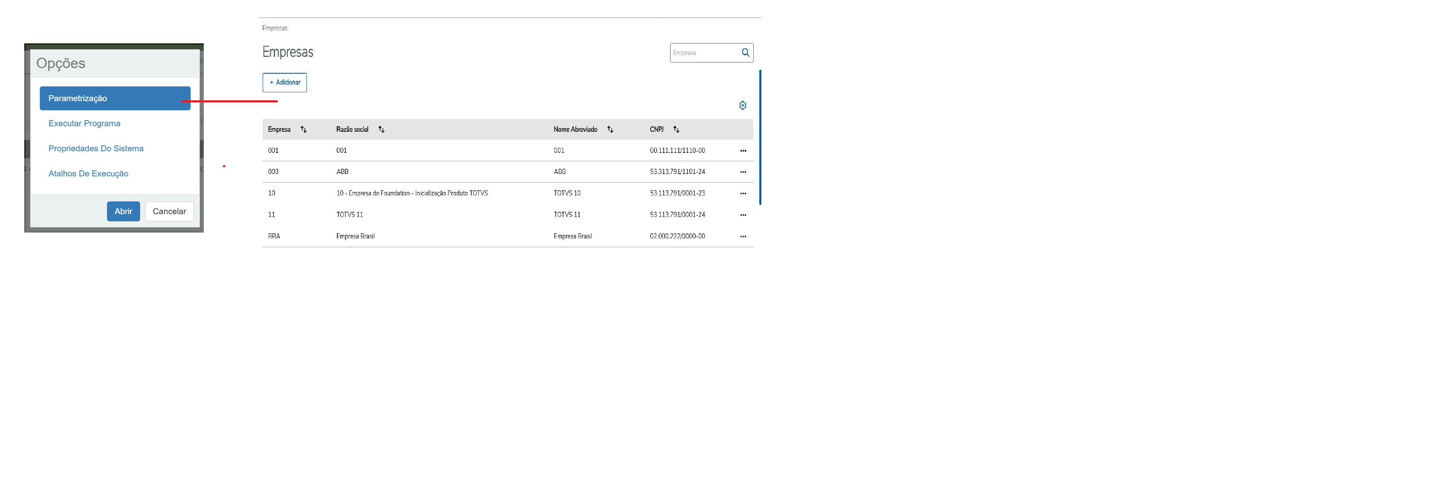Click the Empresas breadcrumb link
The height and width of the screenshot is (494, 1449).
(x=275, y=28)
